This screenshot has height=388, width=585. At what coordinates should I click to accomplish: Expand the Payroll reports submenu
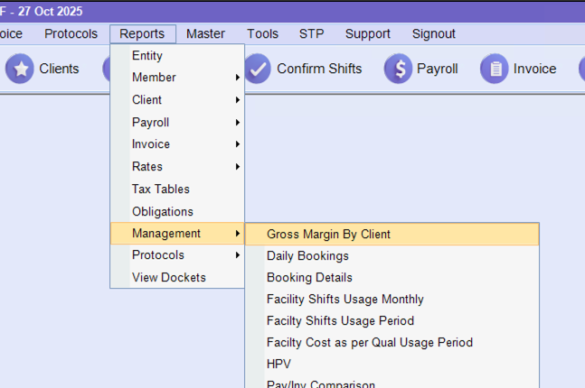151,123
